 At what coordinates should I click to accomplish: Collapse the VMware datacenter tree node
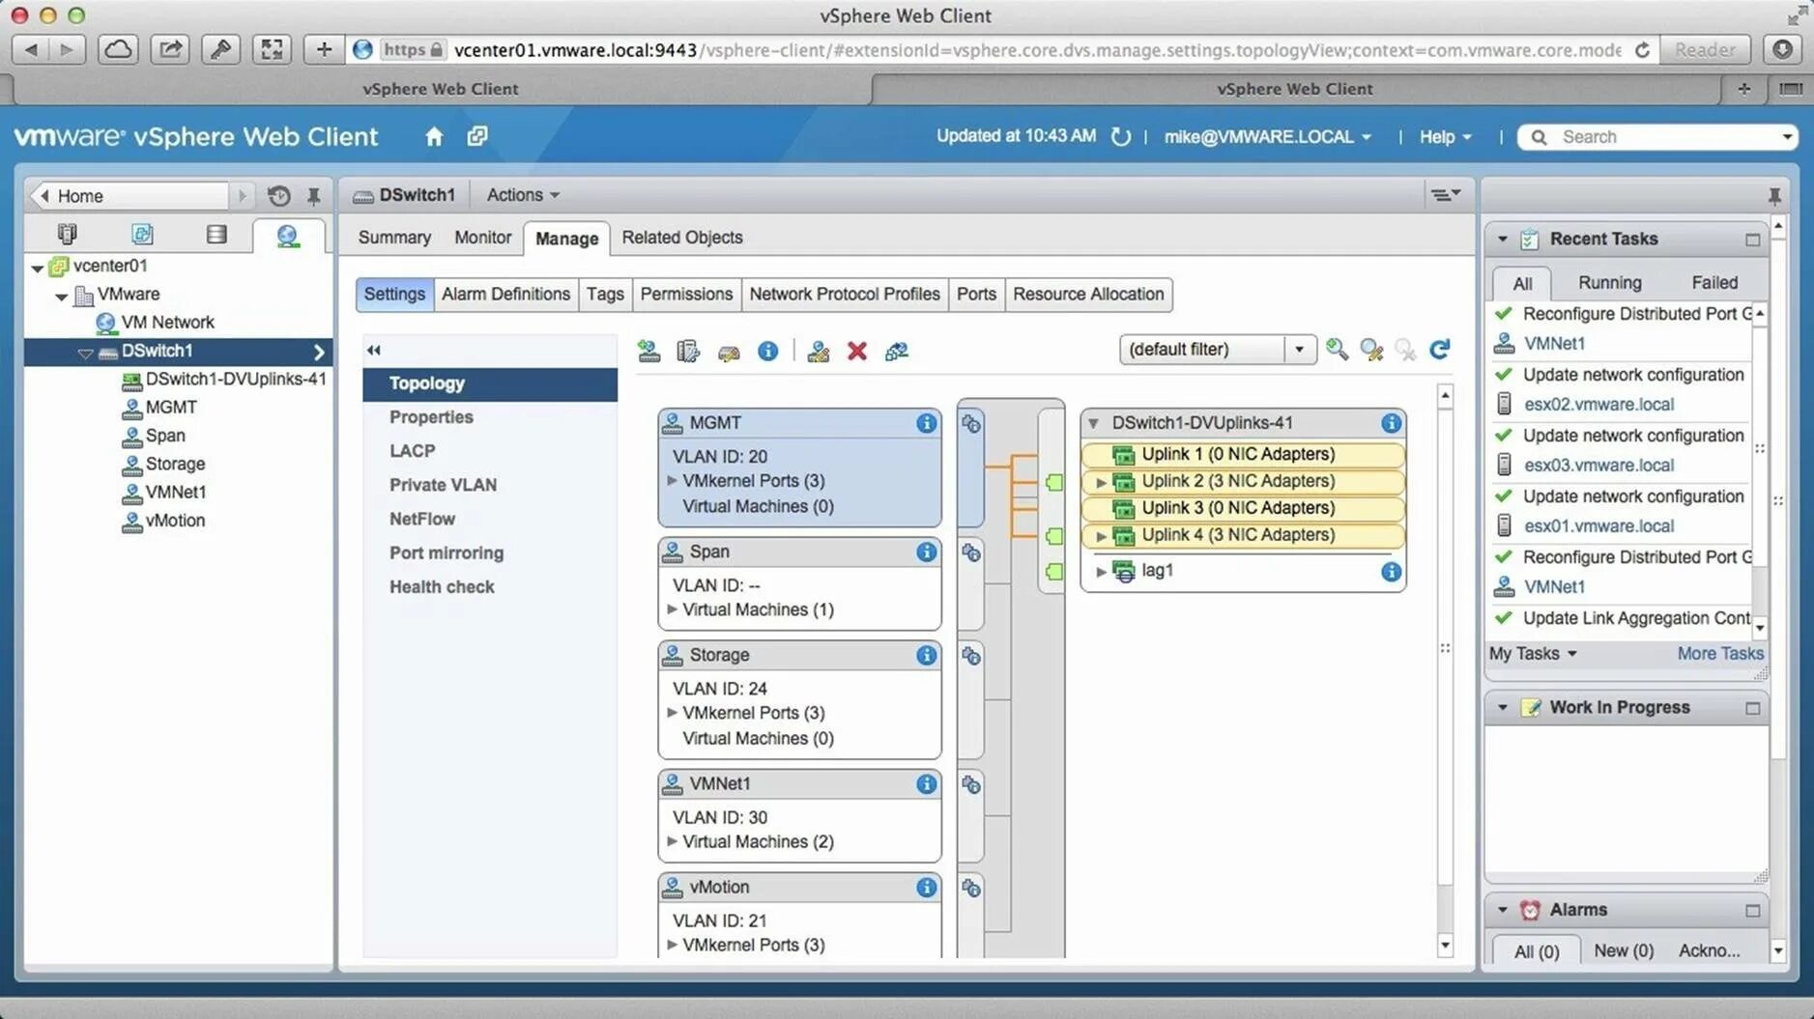(61, 296)
